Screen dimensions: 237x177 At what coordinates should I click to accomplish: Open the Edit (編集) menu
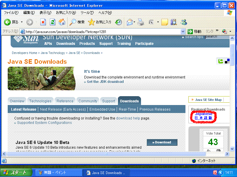click(29, 13)
